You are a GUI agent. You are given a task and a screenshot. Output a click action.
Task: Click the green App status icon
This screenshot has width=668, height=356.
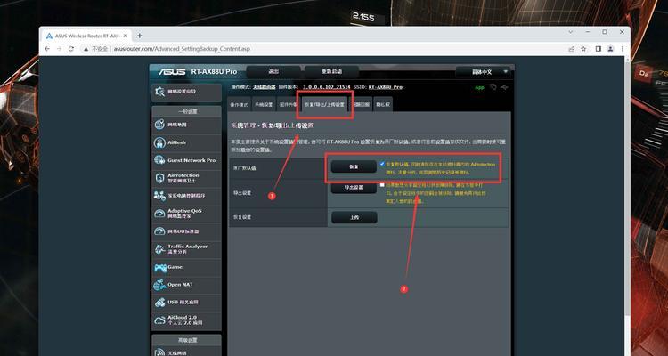point(479,87)
